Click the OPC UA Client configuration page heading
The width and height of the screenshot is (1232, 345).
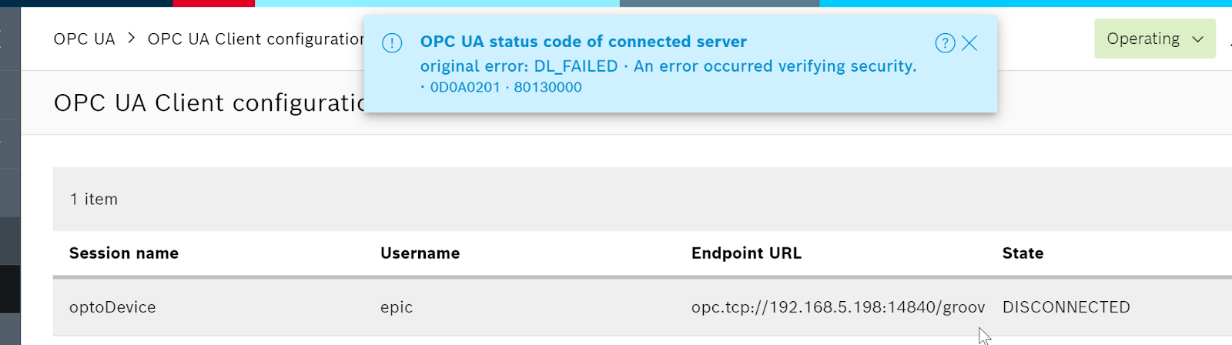click(209, 103)
